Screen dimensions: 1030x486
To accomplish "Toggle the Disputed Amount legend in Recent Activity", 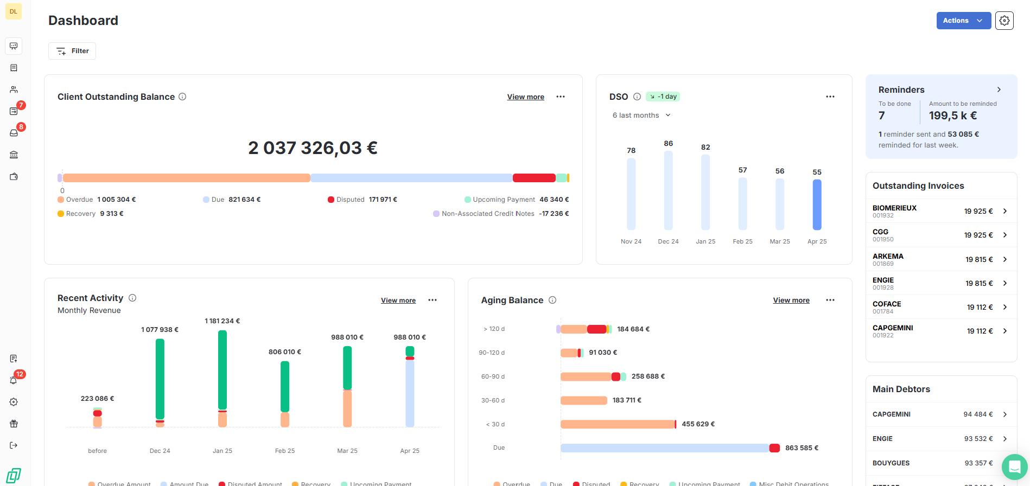I will (x=250, y=483).
